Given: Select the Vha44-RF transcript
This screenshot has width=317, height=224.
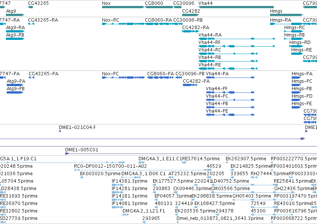Looking at the screenshot, I should click(x=237, y=46).
